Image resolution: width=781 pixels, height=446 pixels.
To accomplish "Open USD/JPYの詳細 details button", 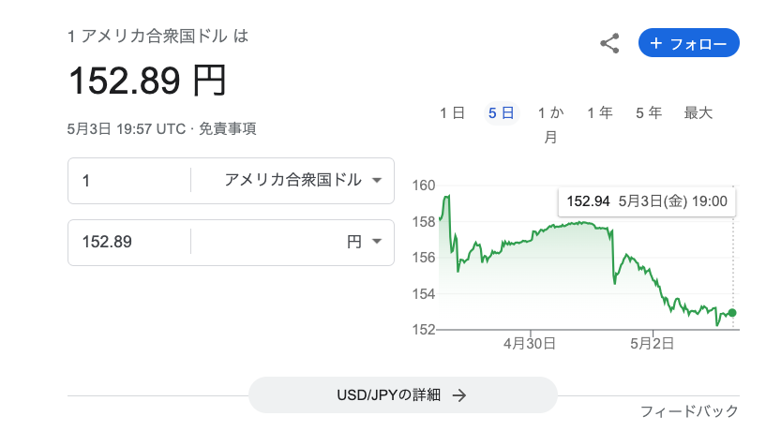I will point(403,394).
